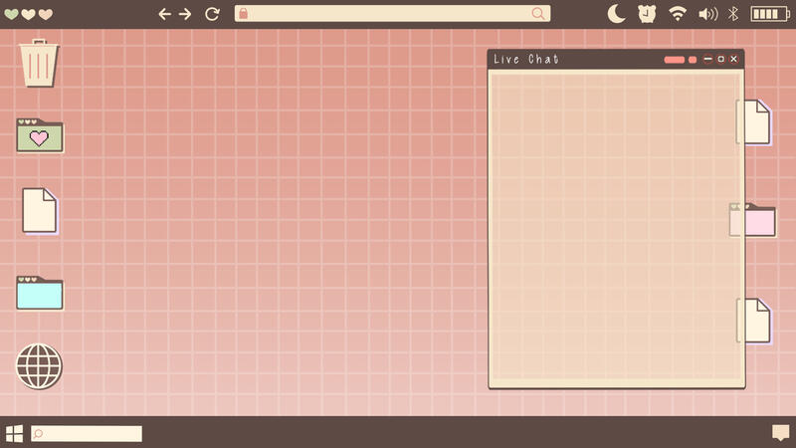This screenshot has height=448, width=796.
Task: Launch the globe browser icon
Action: coord(39,366)
